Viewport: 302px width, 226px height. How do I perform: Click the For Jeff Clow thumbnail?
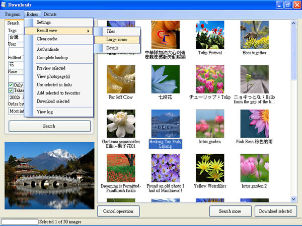pos(121,79)
